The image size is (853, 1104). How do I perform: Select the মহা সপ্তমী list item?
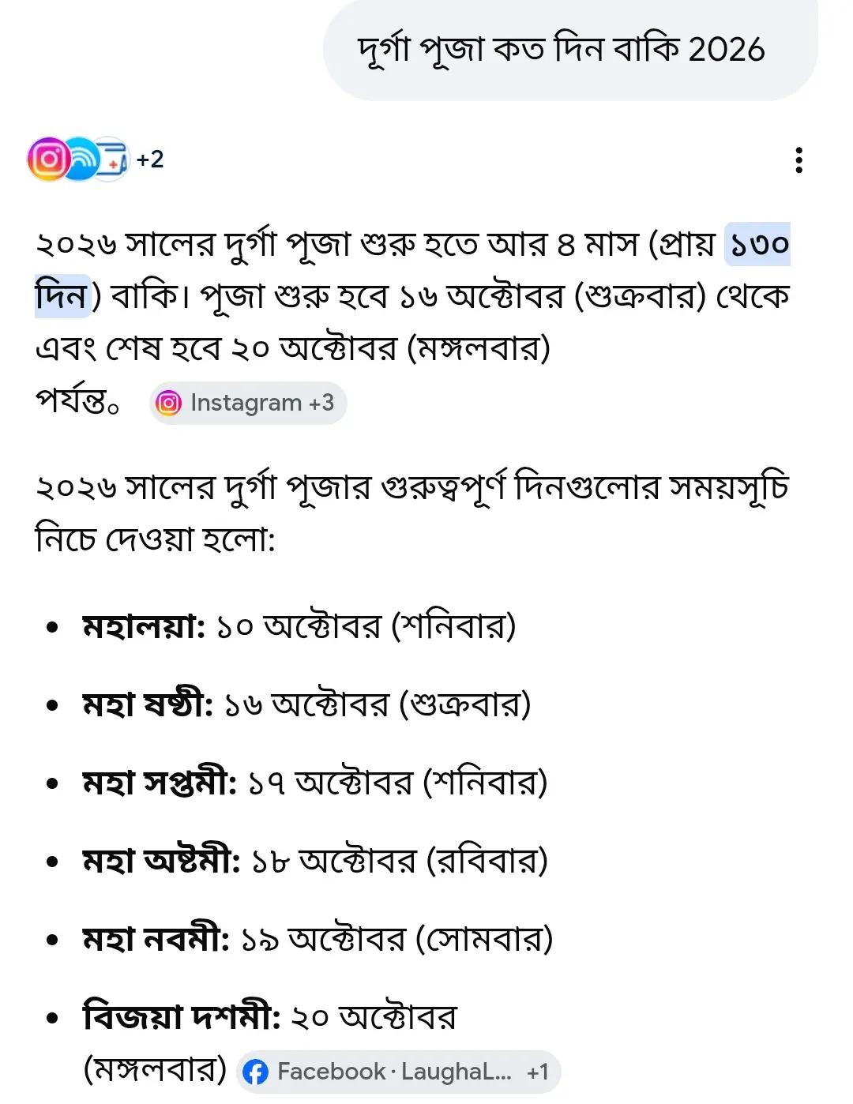coord(315,783)
